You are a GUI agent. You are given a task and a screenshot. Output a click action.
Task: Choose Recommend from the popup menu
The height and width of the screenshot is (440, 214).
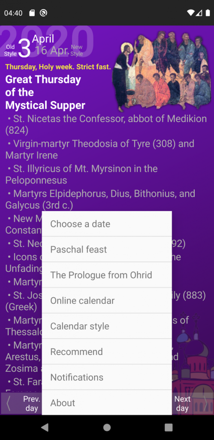(x=107, y=351)
